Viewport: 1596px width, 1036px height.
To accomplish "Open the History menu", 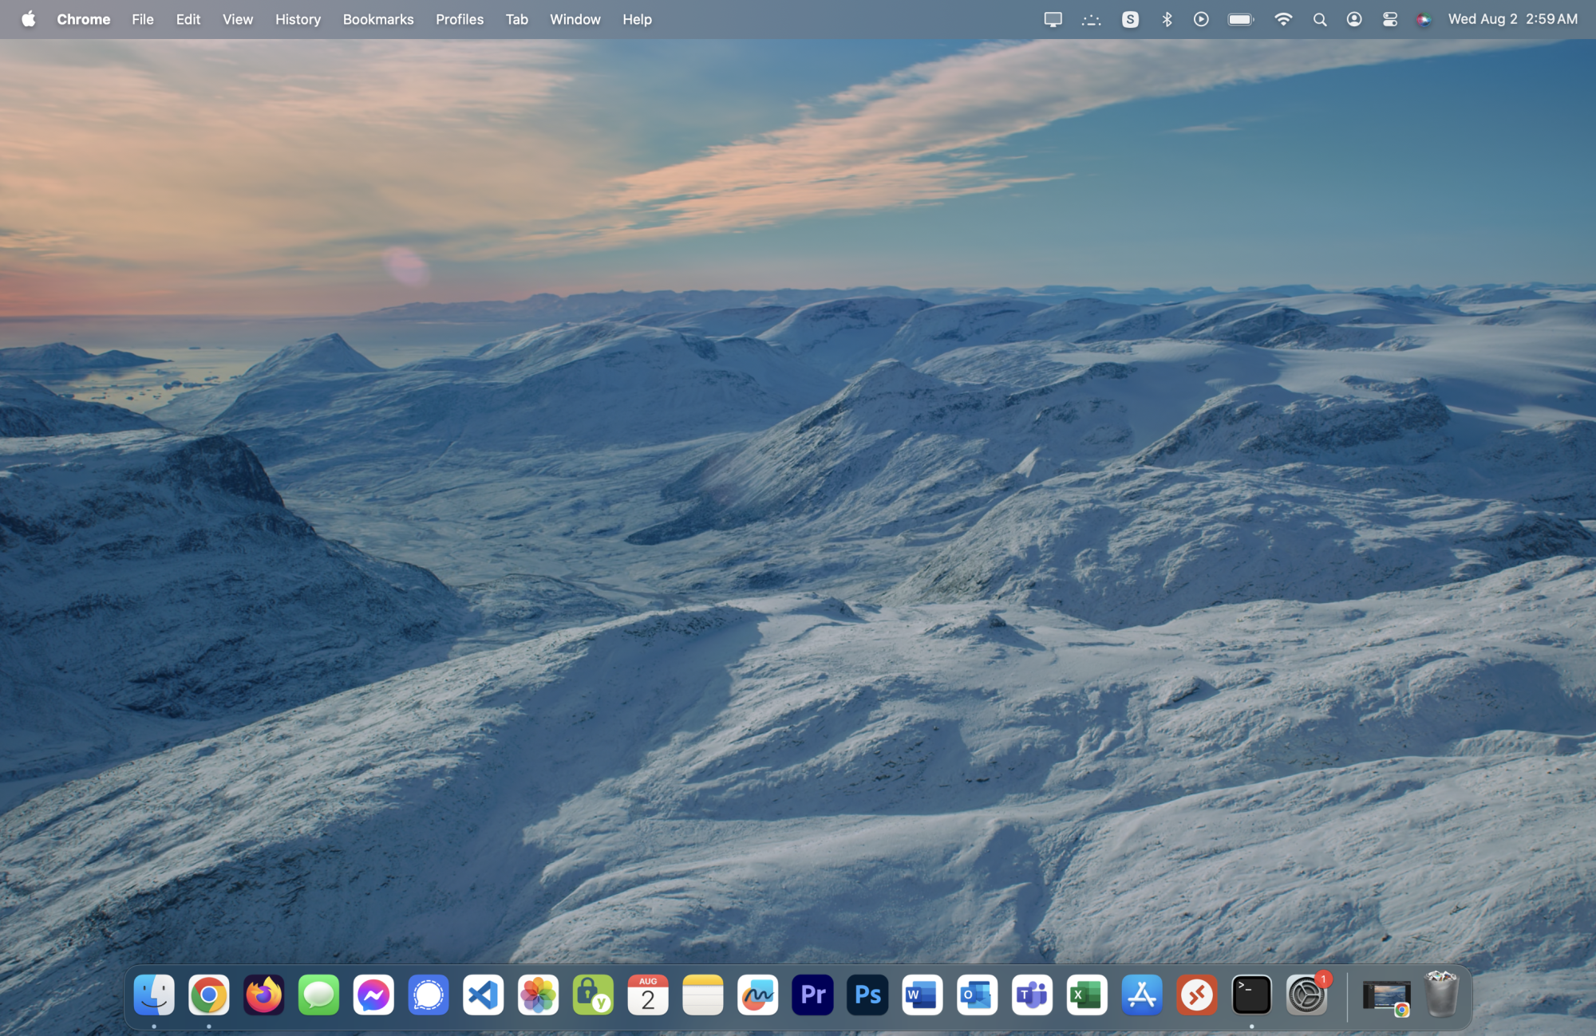I will point(298,19).
